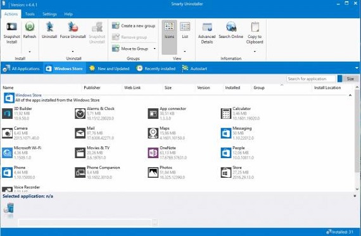Screen dimensions: 361x236
Task: Click Search Online icon
Action: coord(231,27)
